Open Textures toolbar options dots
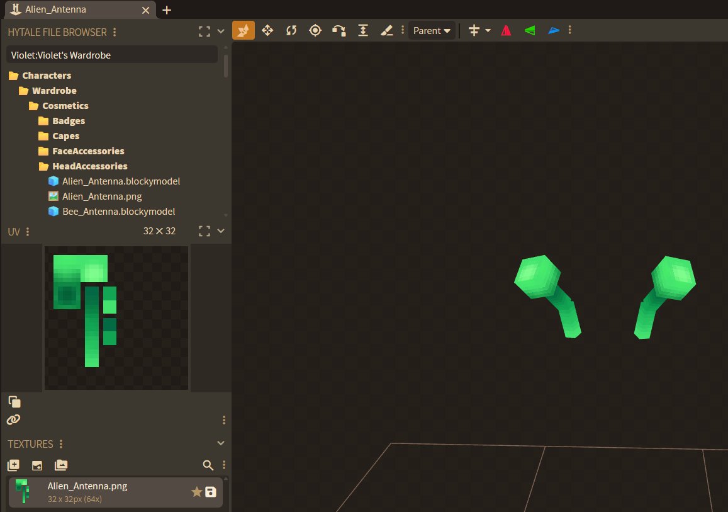This screenshot has height=512, width=728. [x=224, y=465]
